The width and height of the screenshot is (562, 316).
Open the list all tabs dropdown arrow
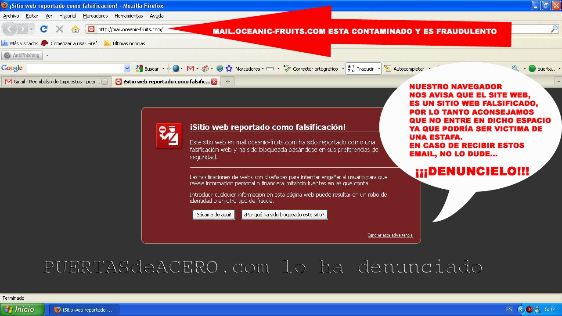[x=558, y=82]
